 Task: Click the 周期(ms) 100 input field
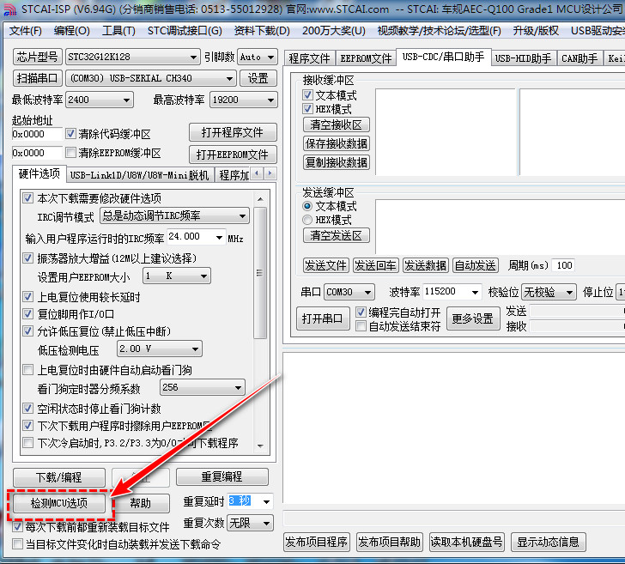[564, 265]
